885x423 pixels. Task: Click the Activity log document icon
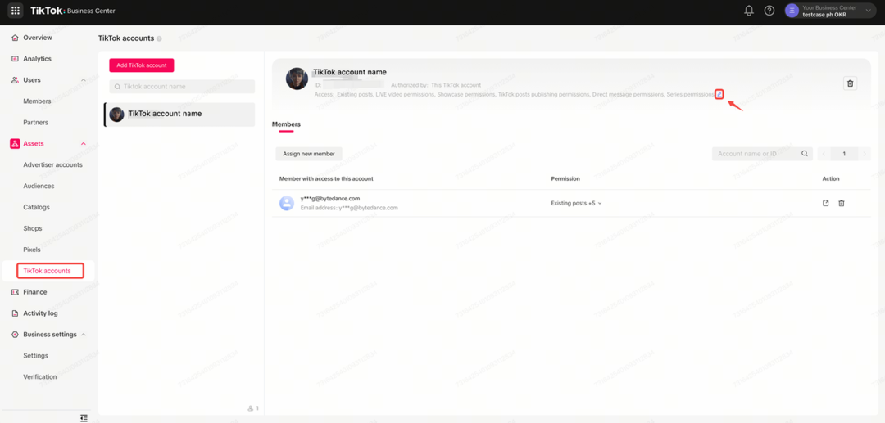click(16, 313)
